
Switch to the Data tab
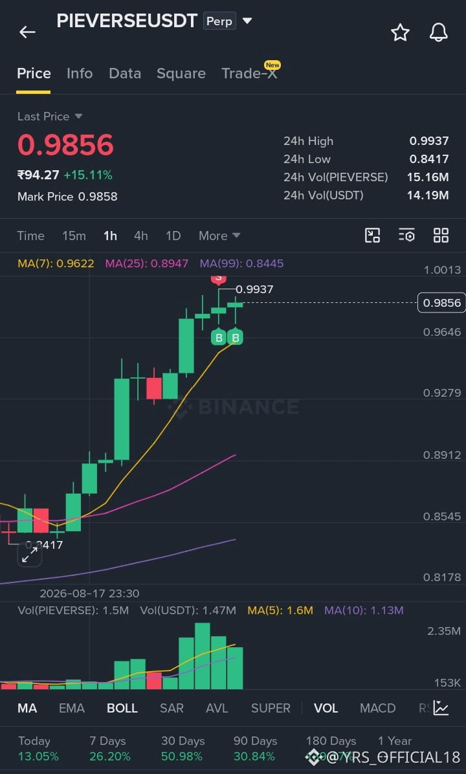125,74
